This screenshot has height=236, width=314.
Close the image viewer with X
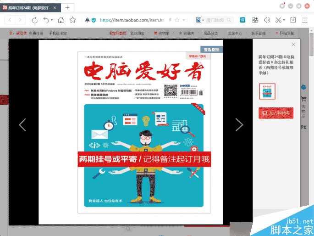[293, 45]
